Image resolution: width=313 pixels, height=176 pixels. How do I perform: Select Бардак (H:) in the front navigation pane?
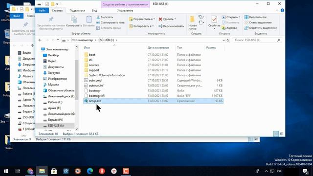55,120
